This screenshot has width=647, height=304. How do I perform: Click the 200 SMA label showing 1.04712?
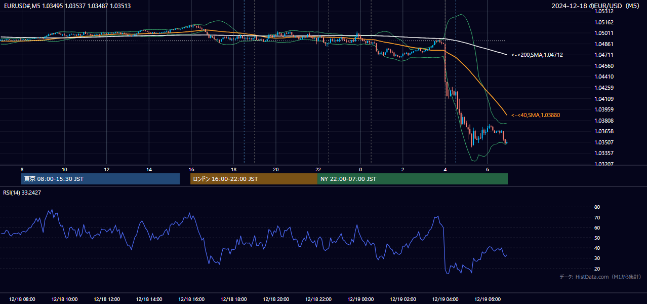(x=537, y=55)
